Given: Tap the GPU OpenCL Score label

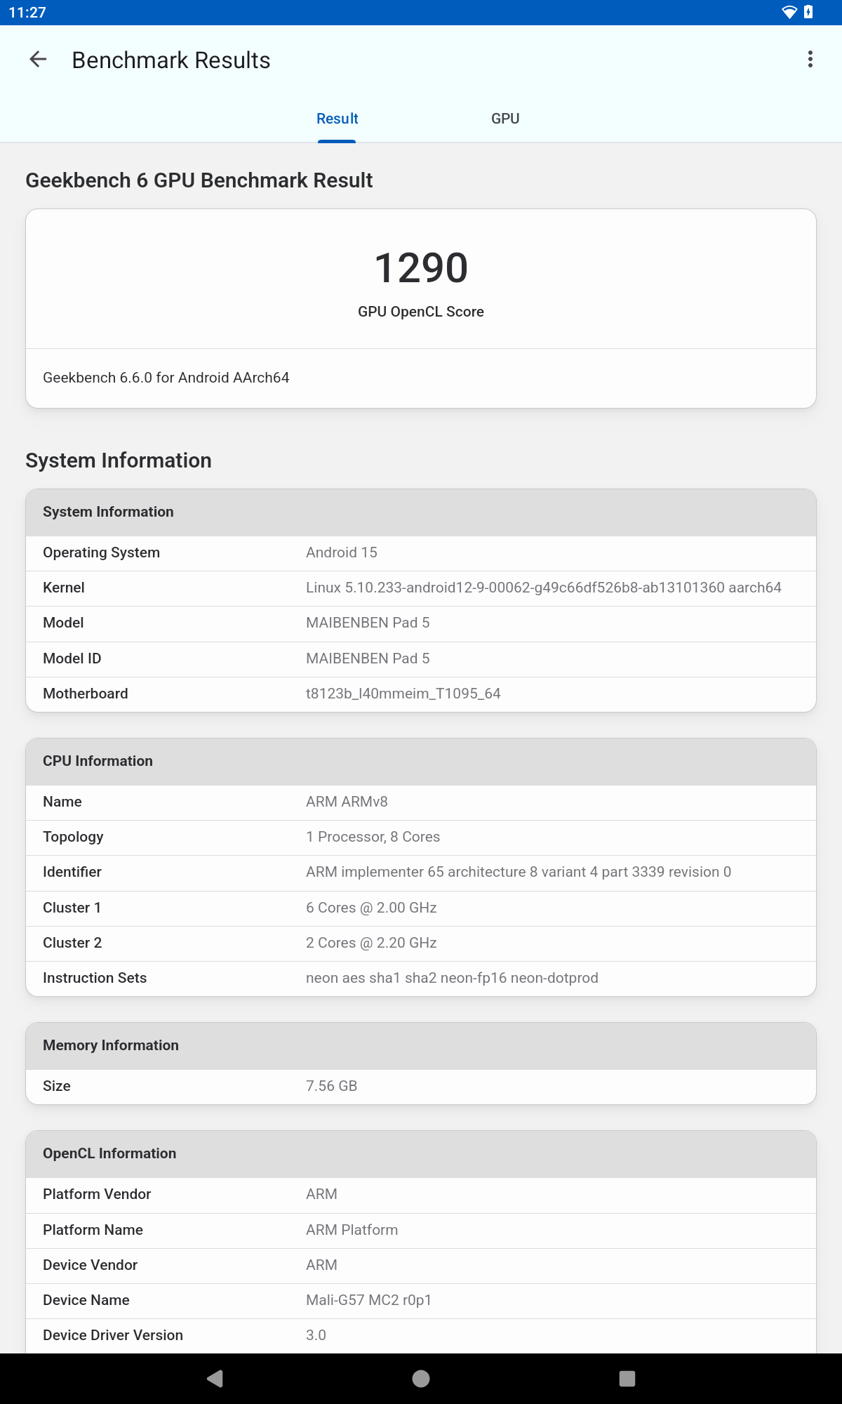Looking at the screenshot, I should (421, 312).
